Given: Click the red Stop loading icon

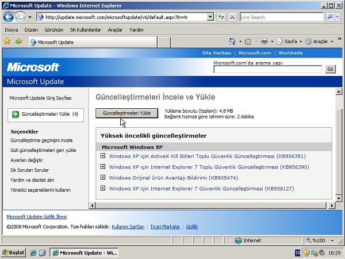Looking at the screenshot, I should point(232,17).
